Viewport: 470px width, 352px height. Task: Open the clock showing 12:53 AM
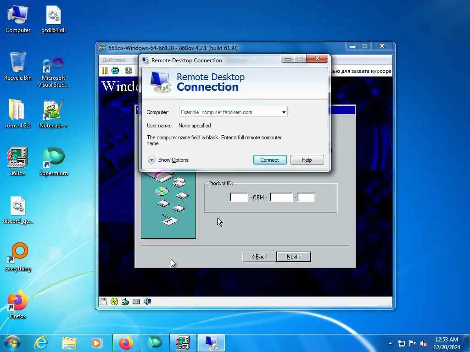click(x=447, y=343)
